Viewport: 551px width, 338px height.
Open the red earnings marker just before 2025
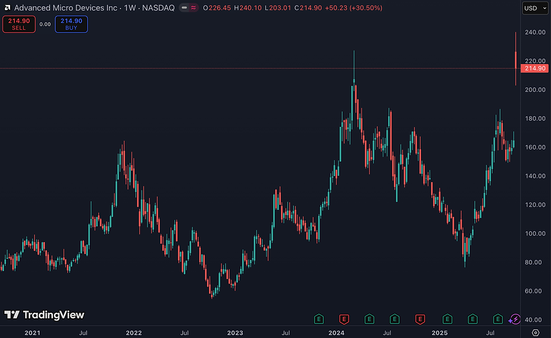(420, 319)
